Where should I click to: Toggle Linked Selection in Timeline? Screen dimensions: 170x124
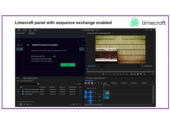tap(92, 83)
